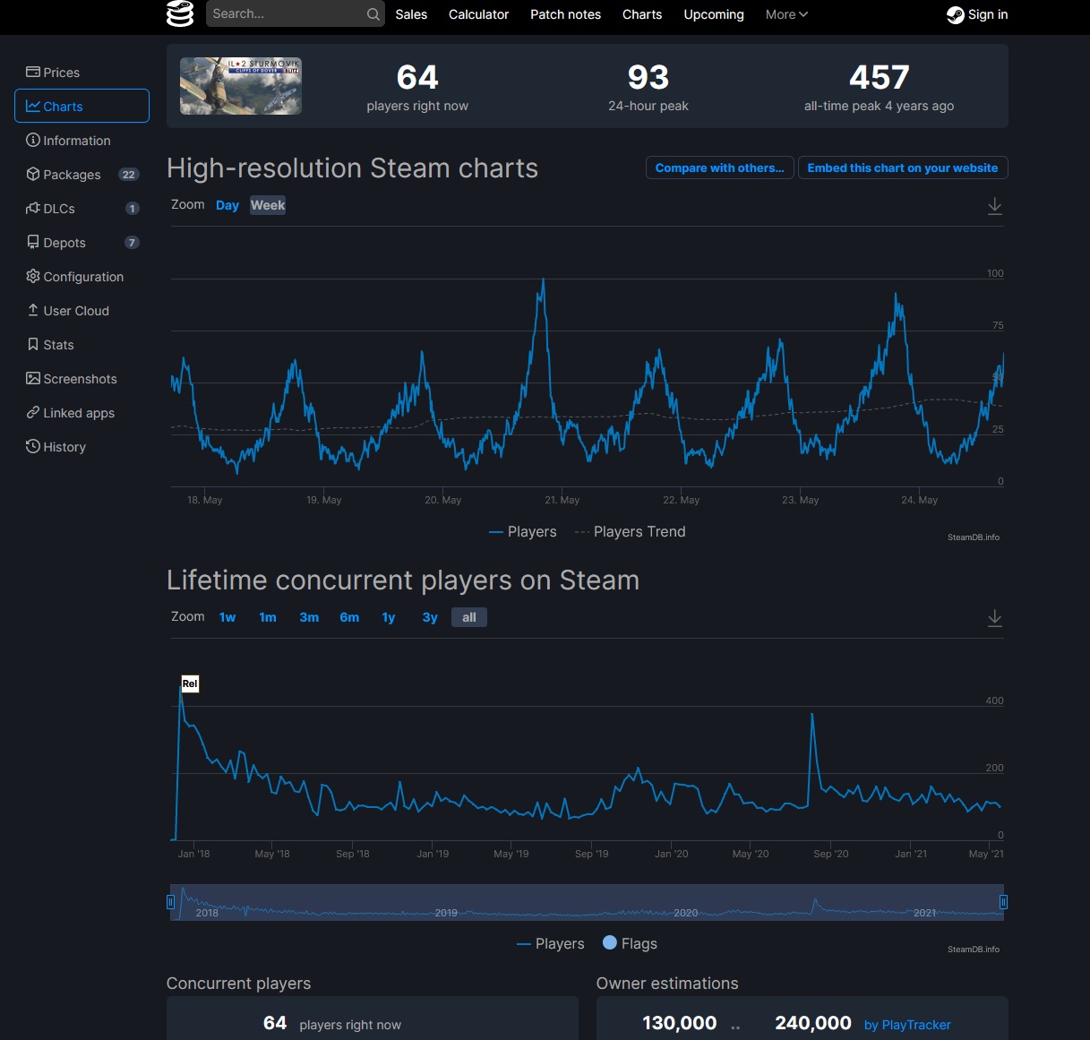Click the lifetime chart download icon

[994, 618]
